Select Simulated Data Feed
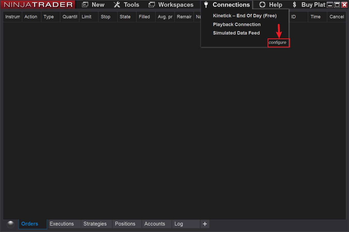 [x=236, y=33]
